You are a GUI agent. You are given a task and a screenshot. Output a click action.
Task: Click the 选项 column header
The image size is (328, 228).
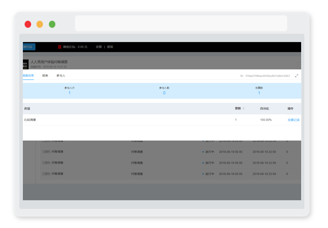27,109
